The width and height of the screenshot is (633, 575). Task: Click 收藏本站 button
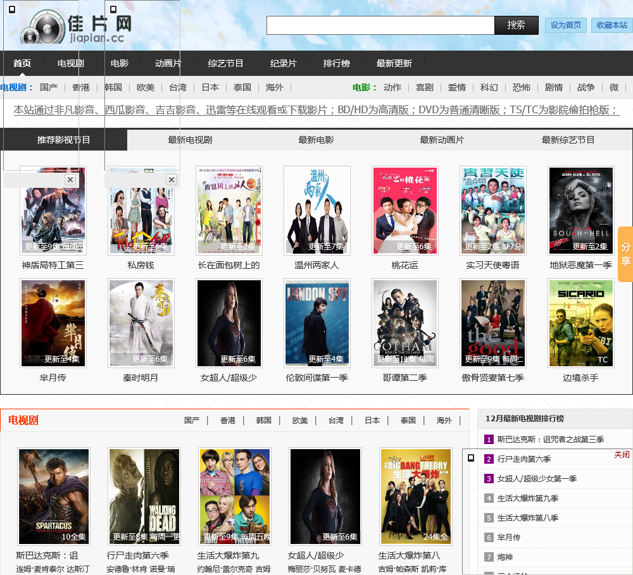tap(612, 25)
